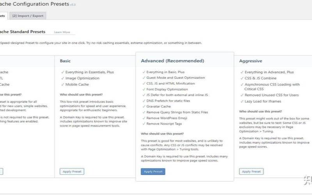Click the Advanced (Recommended) preset heading

pos(172,61)
